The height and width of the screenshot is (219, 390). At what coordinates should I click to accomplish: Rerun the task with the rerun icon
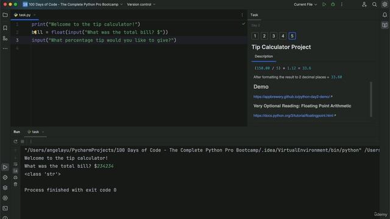click(x=15, y=142)
